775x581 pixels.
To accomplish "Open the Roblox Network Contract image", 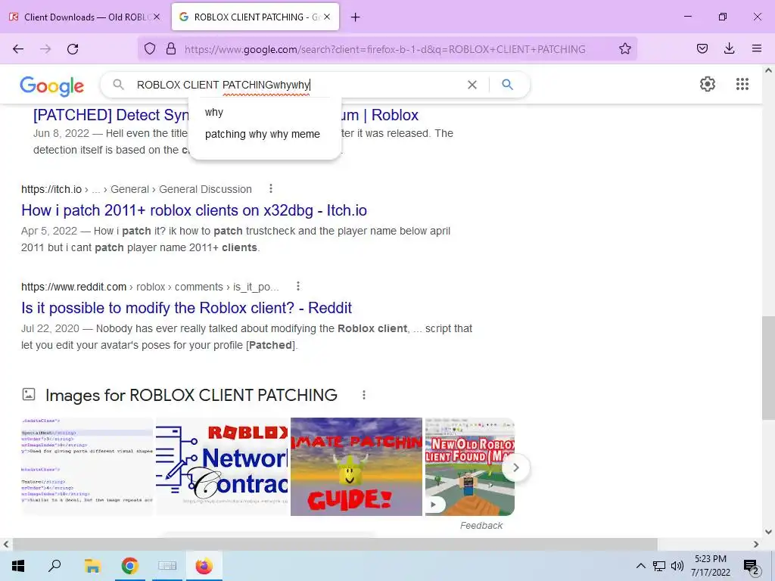I will click(222, 467).
